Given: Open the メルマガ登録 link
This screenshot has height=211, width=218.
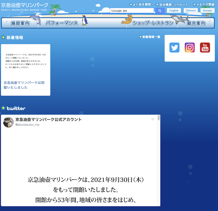Looking at the screenshot, I should [204, 5].
